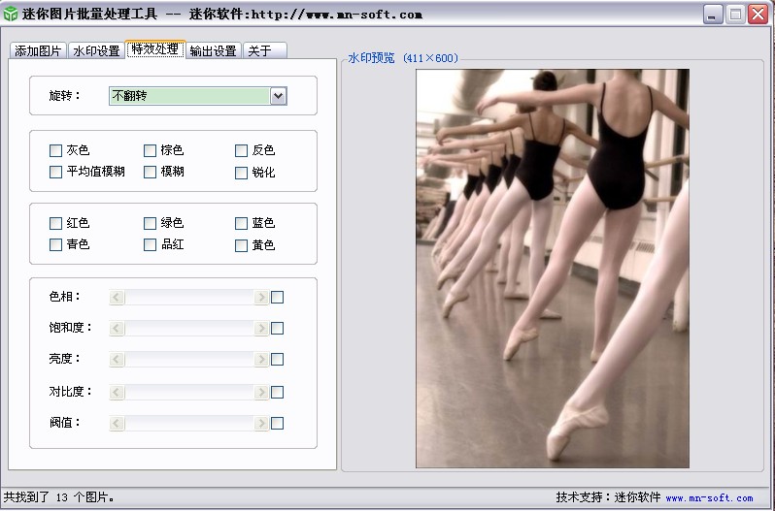Open the 水印设置 tab

tap(96, 50)
